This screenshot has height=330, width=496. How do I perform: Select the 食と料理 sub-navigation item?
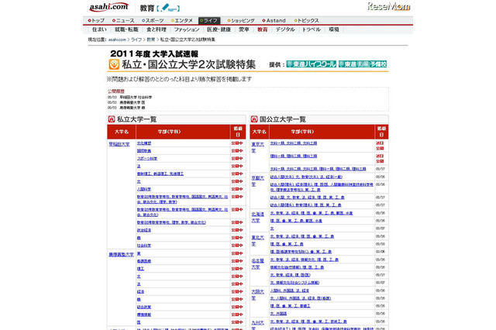click(x=157, y=29)
